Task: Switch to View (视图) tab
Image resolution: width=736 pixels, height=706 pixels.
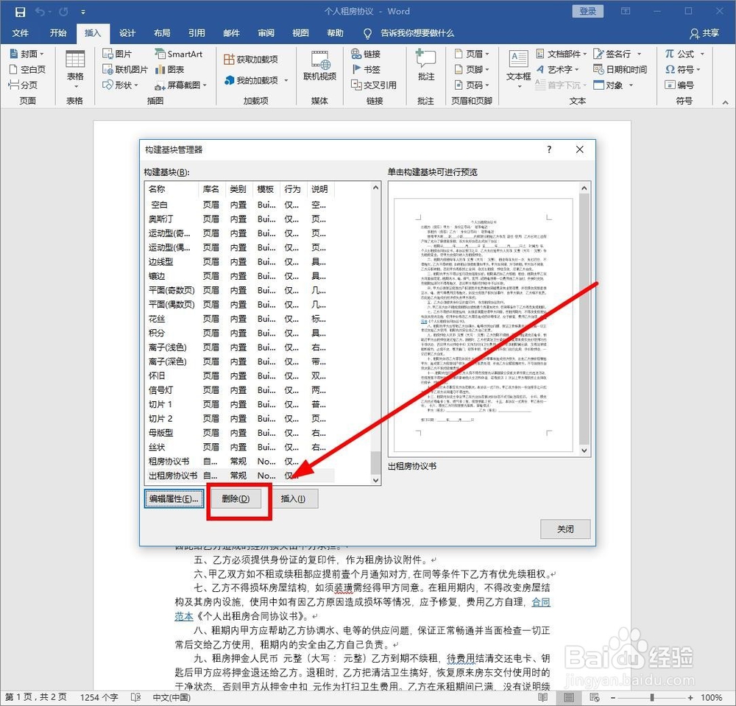Action: [x=300, y=33]
